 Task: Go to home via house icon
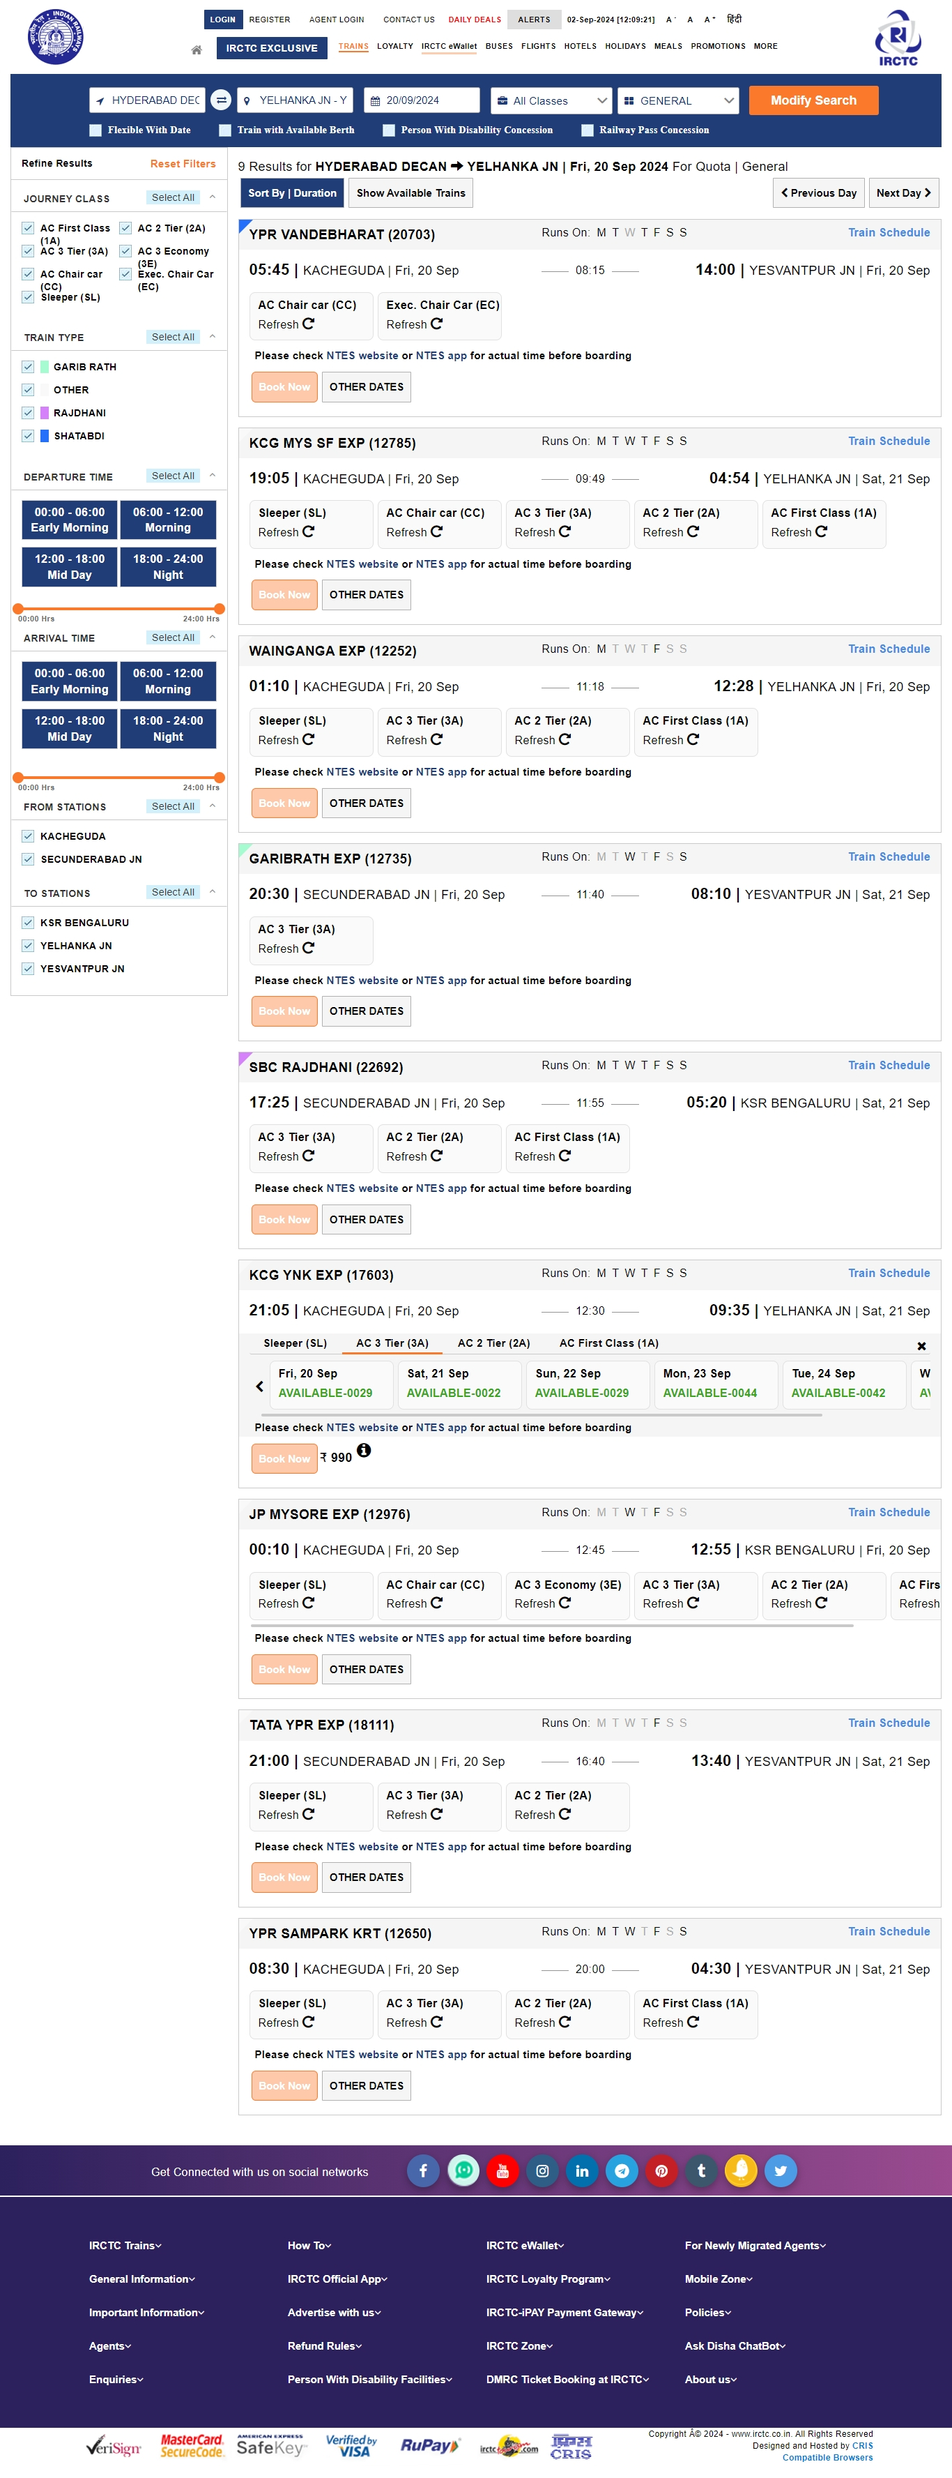click(x=196, y=49)
